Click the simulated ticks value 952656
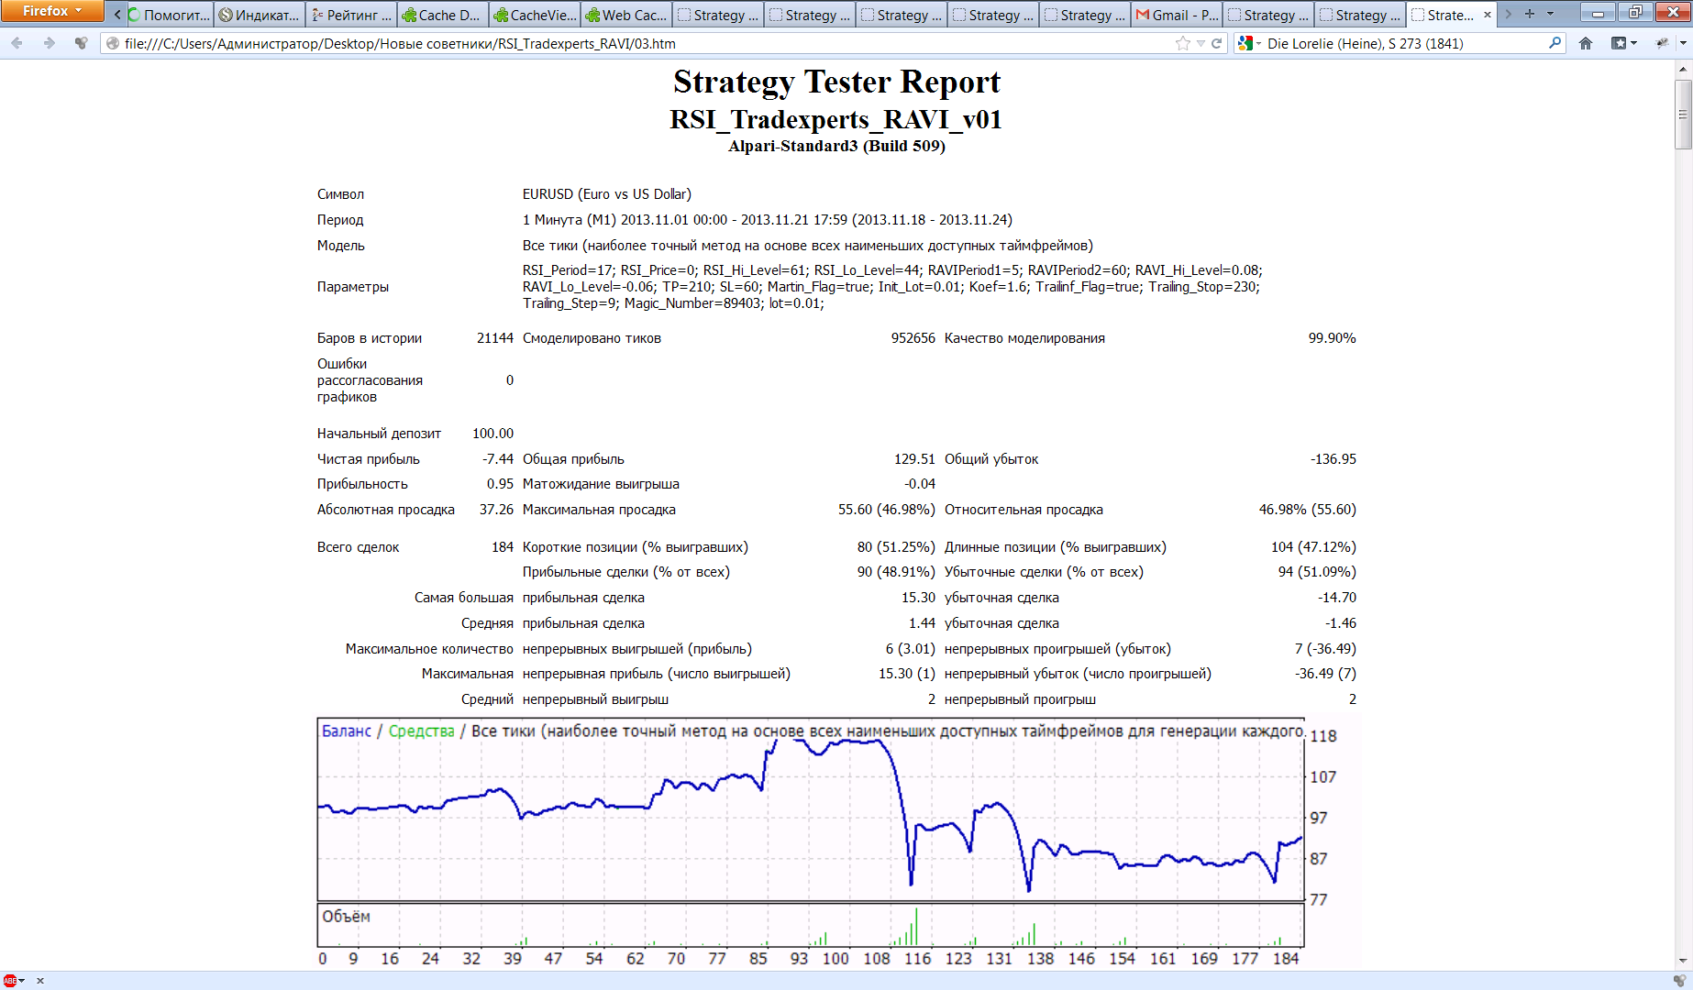The height and width of the screenshot is (990, 1693). click(913, 338)
